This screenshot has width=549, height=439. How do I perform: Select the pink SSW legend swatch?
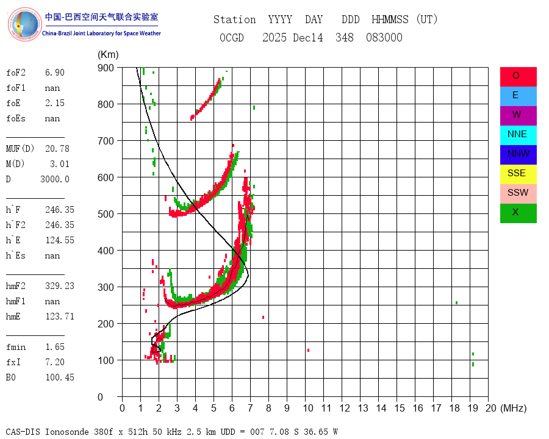[x=518, y=194]
